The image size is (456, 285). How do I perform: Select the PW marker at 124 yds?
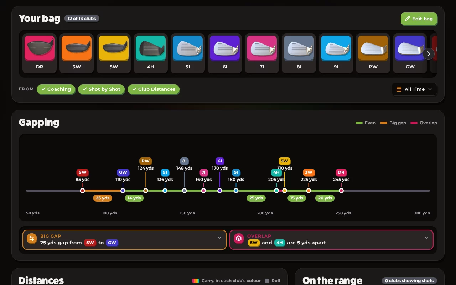click(x=146, y=191)
